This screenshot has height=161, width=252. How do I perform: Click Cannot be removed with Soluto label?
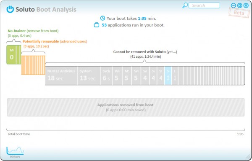coord(145,52)
